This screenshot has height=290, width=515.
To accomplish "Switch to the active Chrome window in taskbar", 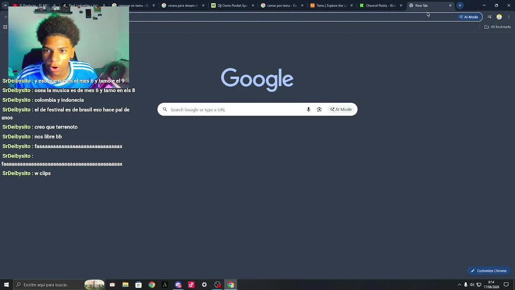I will (231, 285).
